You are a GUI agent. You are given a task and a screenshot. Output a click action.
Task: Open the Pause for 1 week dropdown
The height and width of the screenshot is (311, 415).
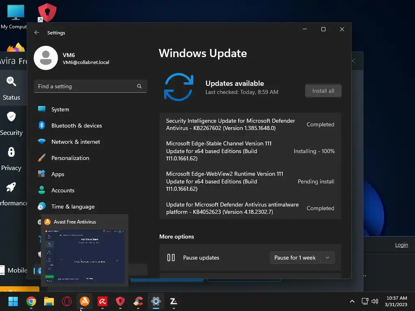click(302, 258)
